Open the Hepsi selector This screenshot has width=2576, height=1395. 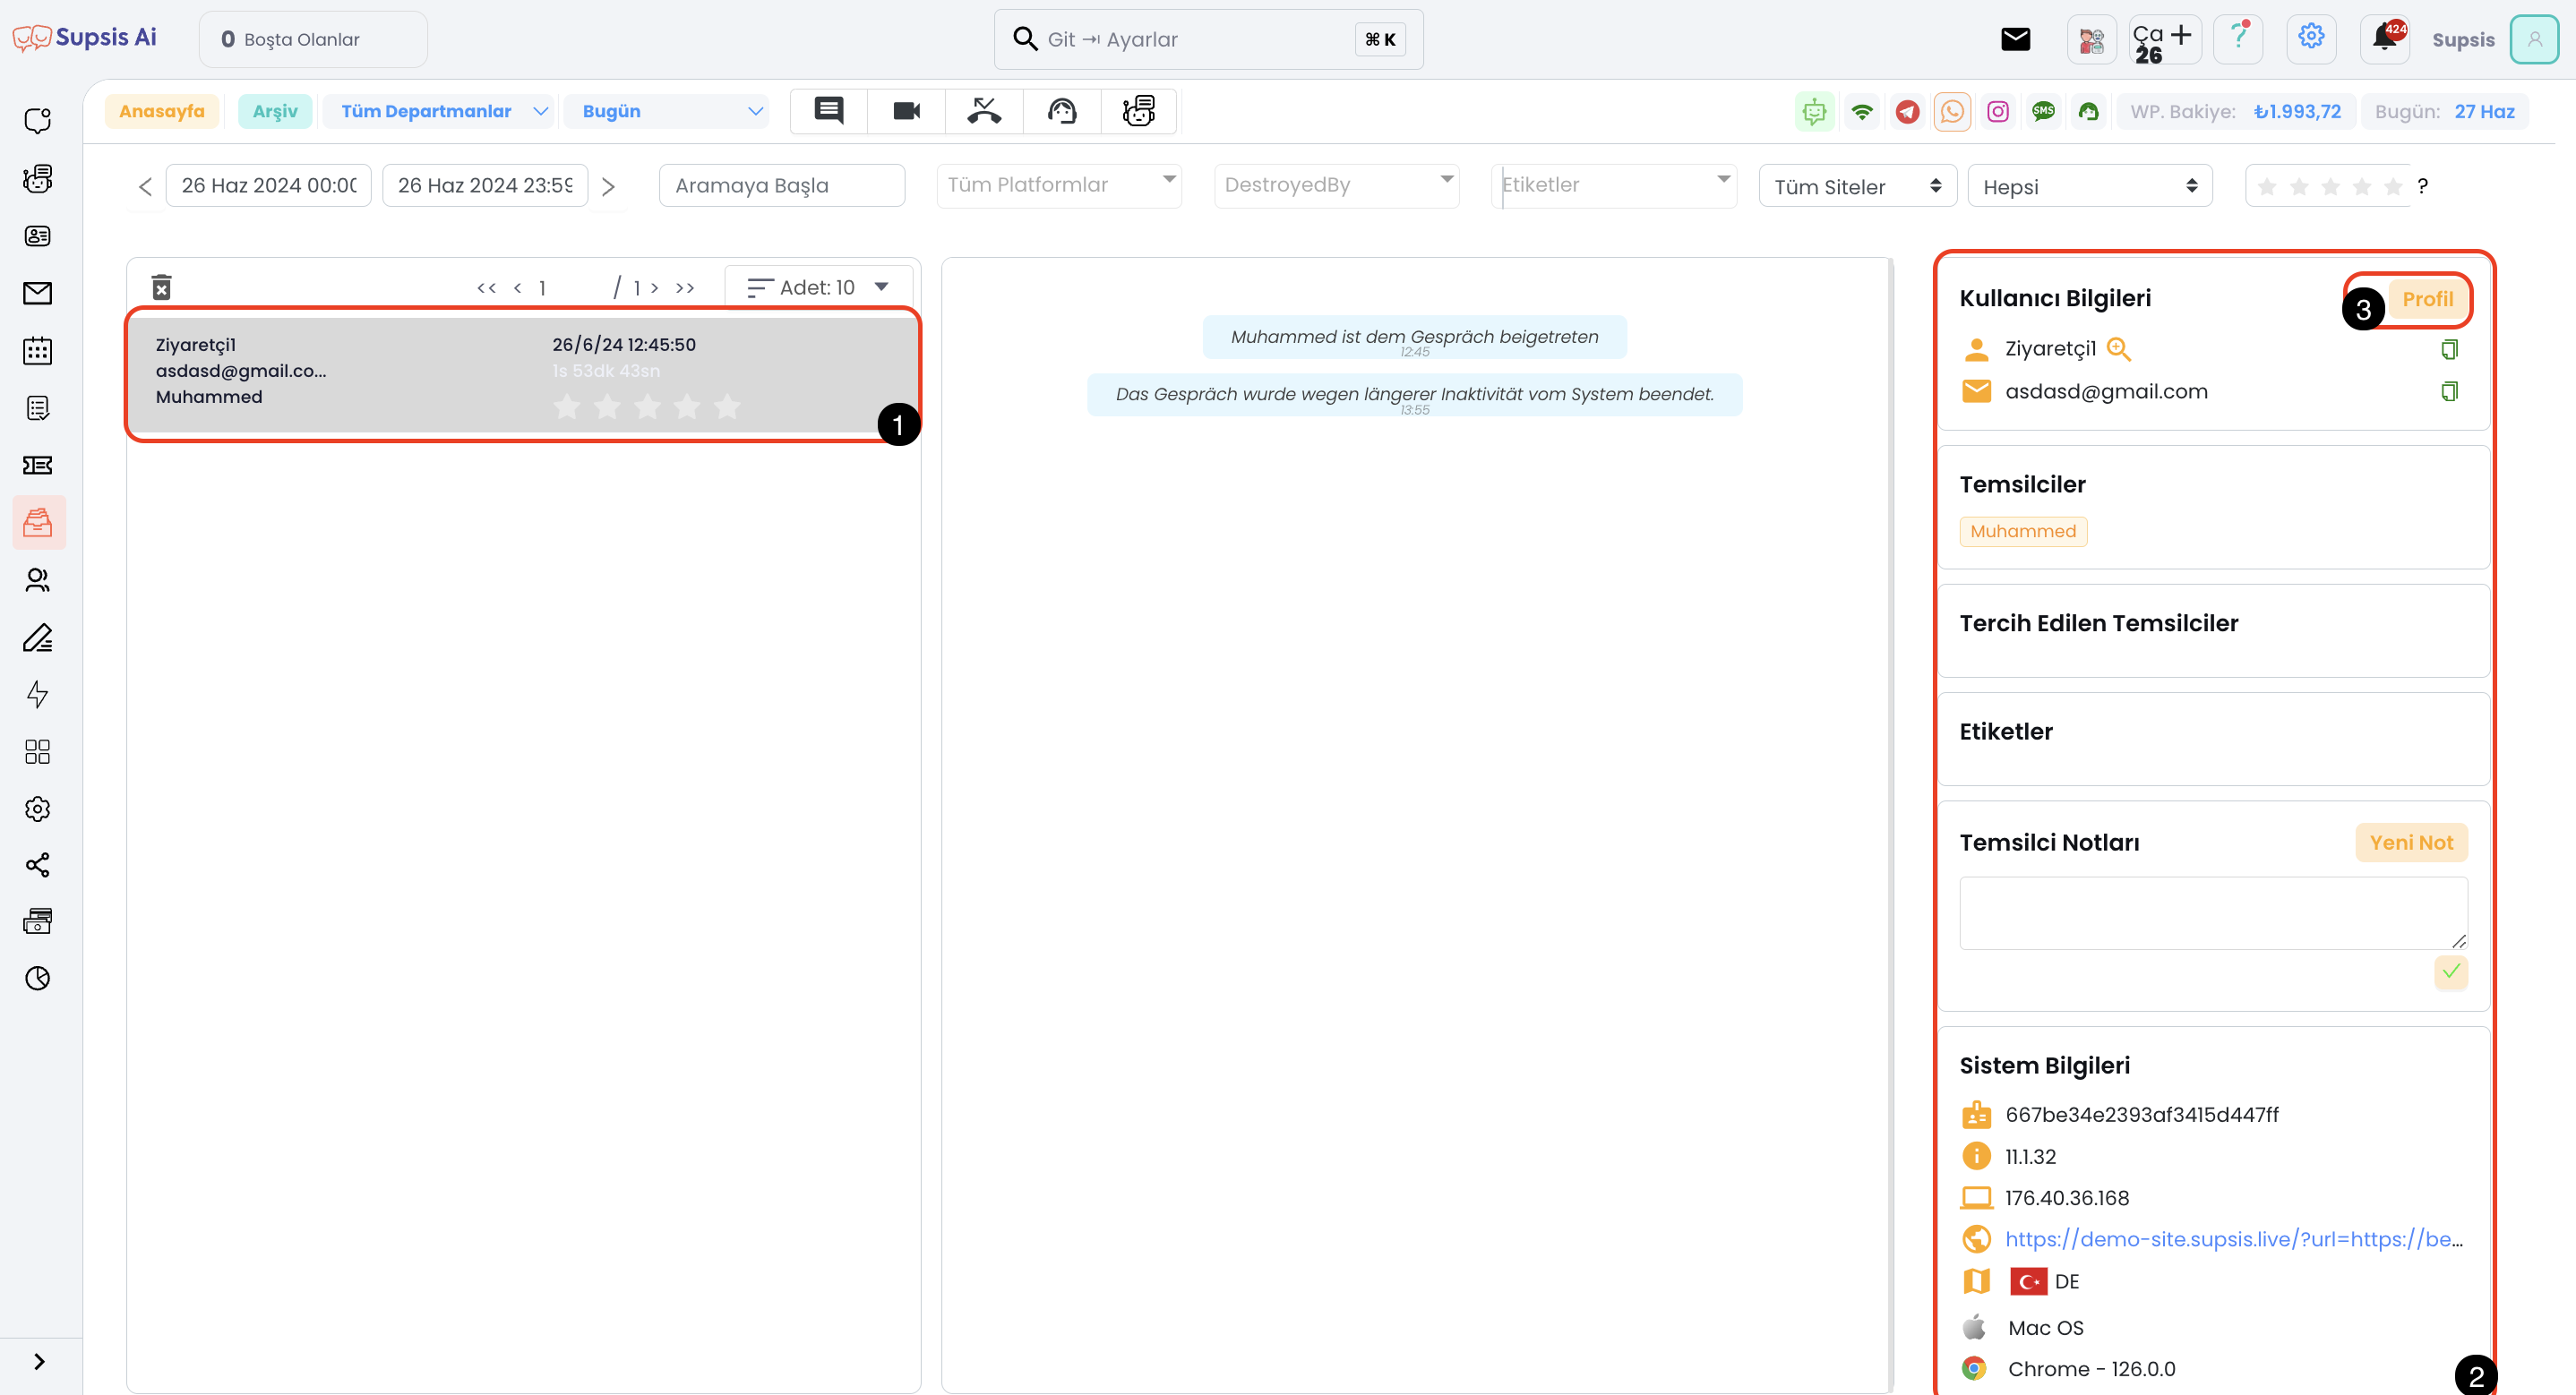(x=2090, y=186)
